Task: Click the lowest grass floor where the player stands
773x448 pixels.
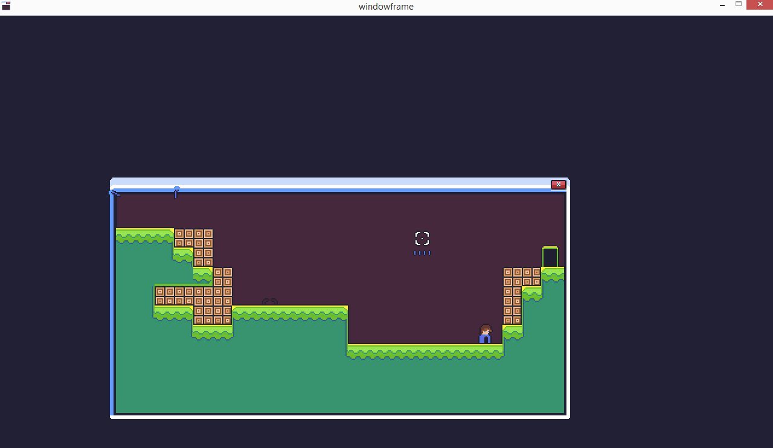Action: pyautogui.click(x=423, y=350)
